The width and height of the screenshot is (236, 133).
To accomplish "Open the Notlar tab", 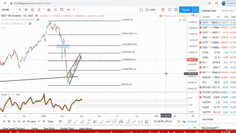I will (35, 128).
